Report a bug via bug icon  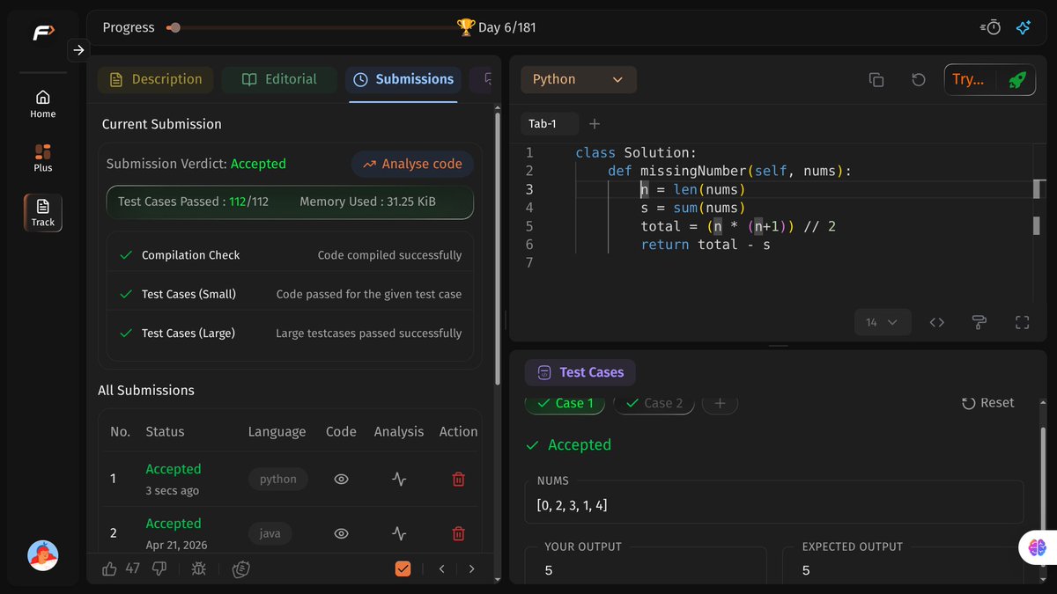[x=199, y=568]
